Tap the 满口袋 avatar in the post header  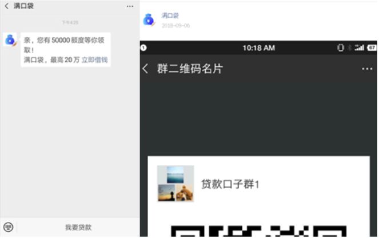coord(149,19)
